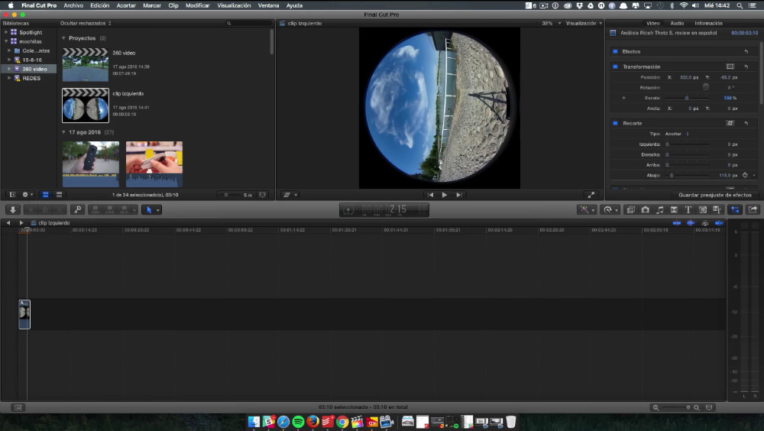Toggle timeline snapping
The height and width of the screenshot is (431, 764).
[719, 223]
